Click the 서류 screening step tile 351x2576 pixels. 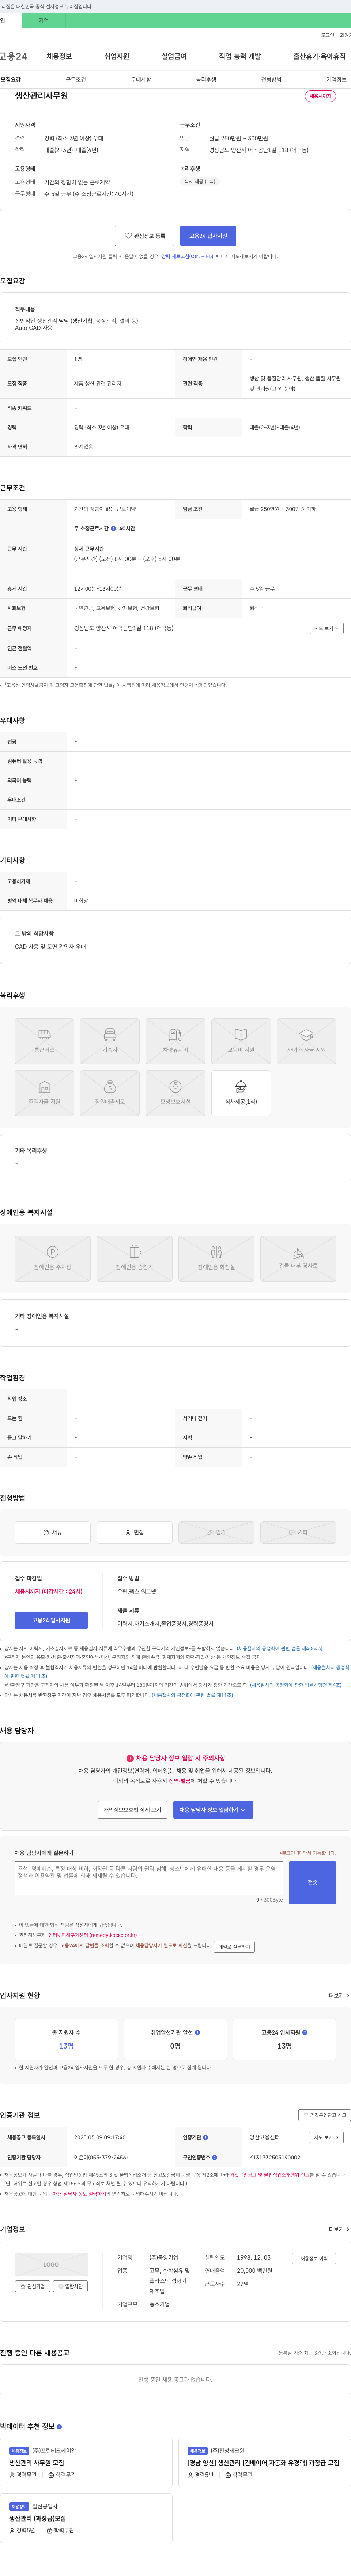coord(53,1532)
